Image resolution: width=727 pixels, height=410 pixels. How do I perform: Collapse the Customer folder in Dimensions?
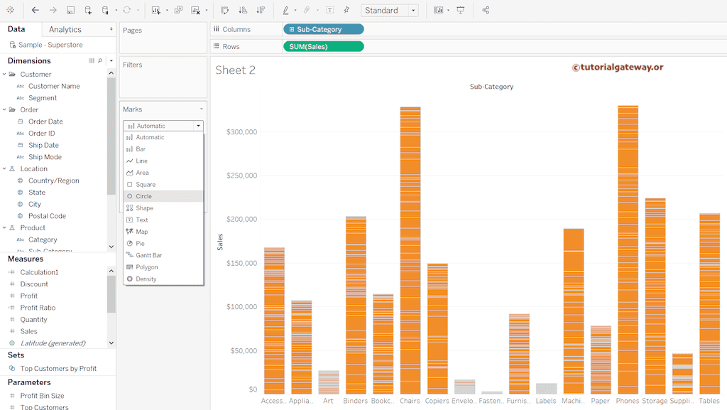(4, 74)
